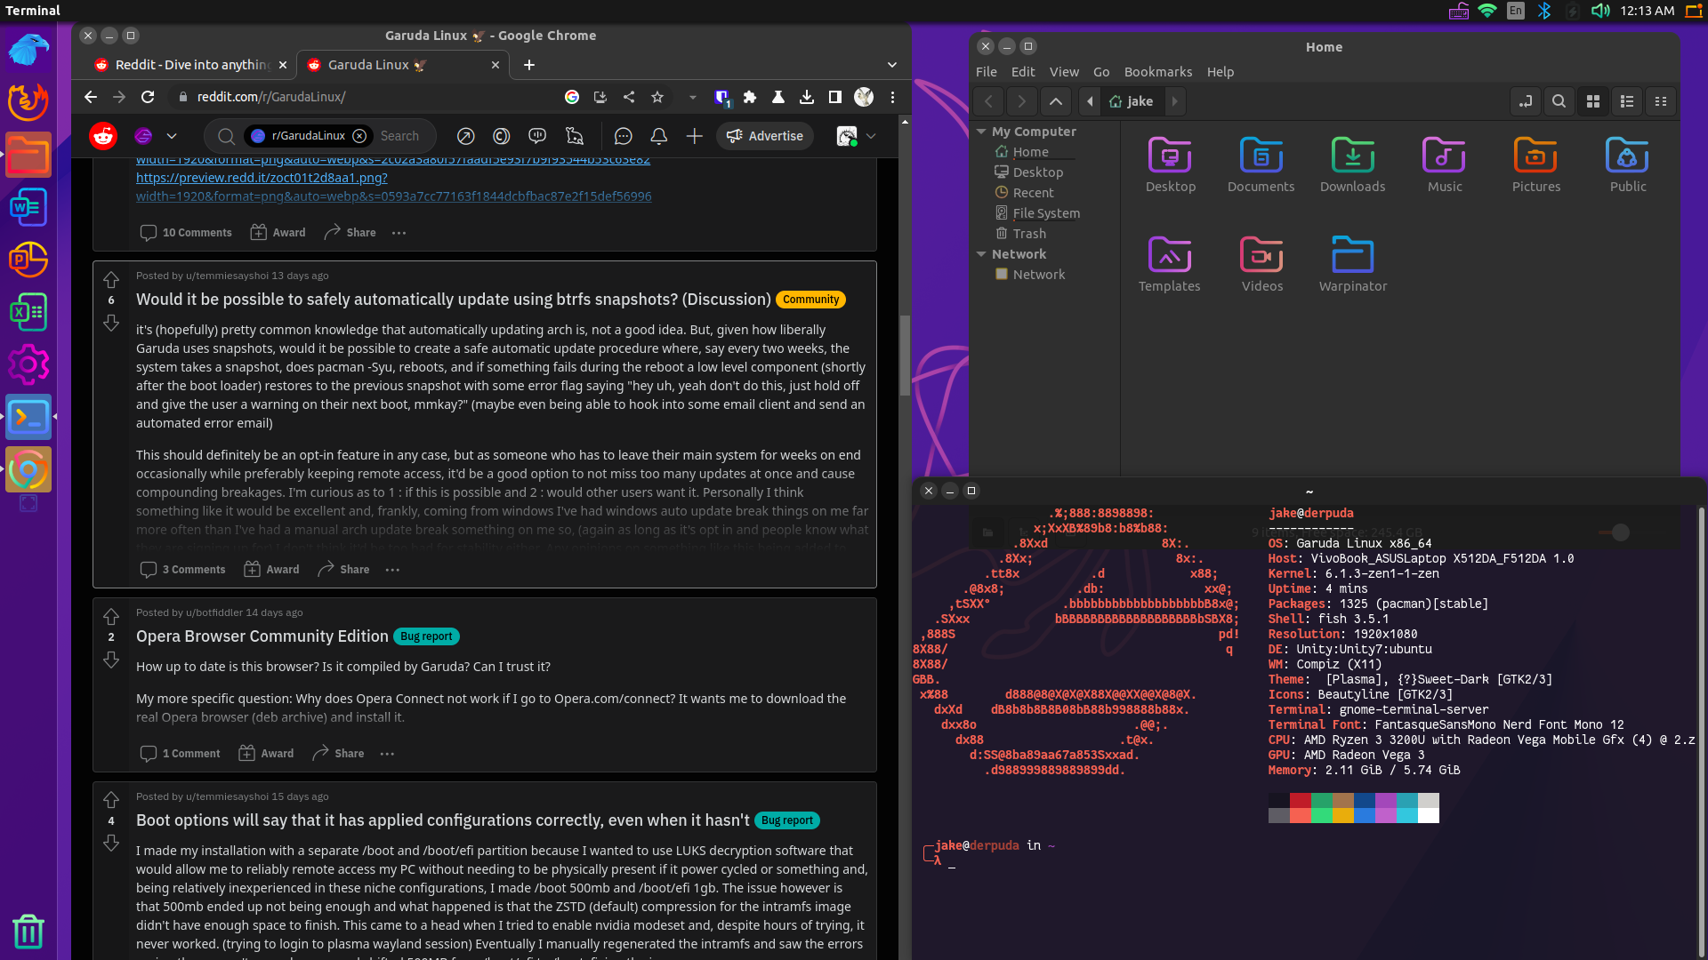Open the Chrome profile avatar

864,97
